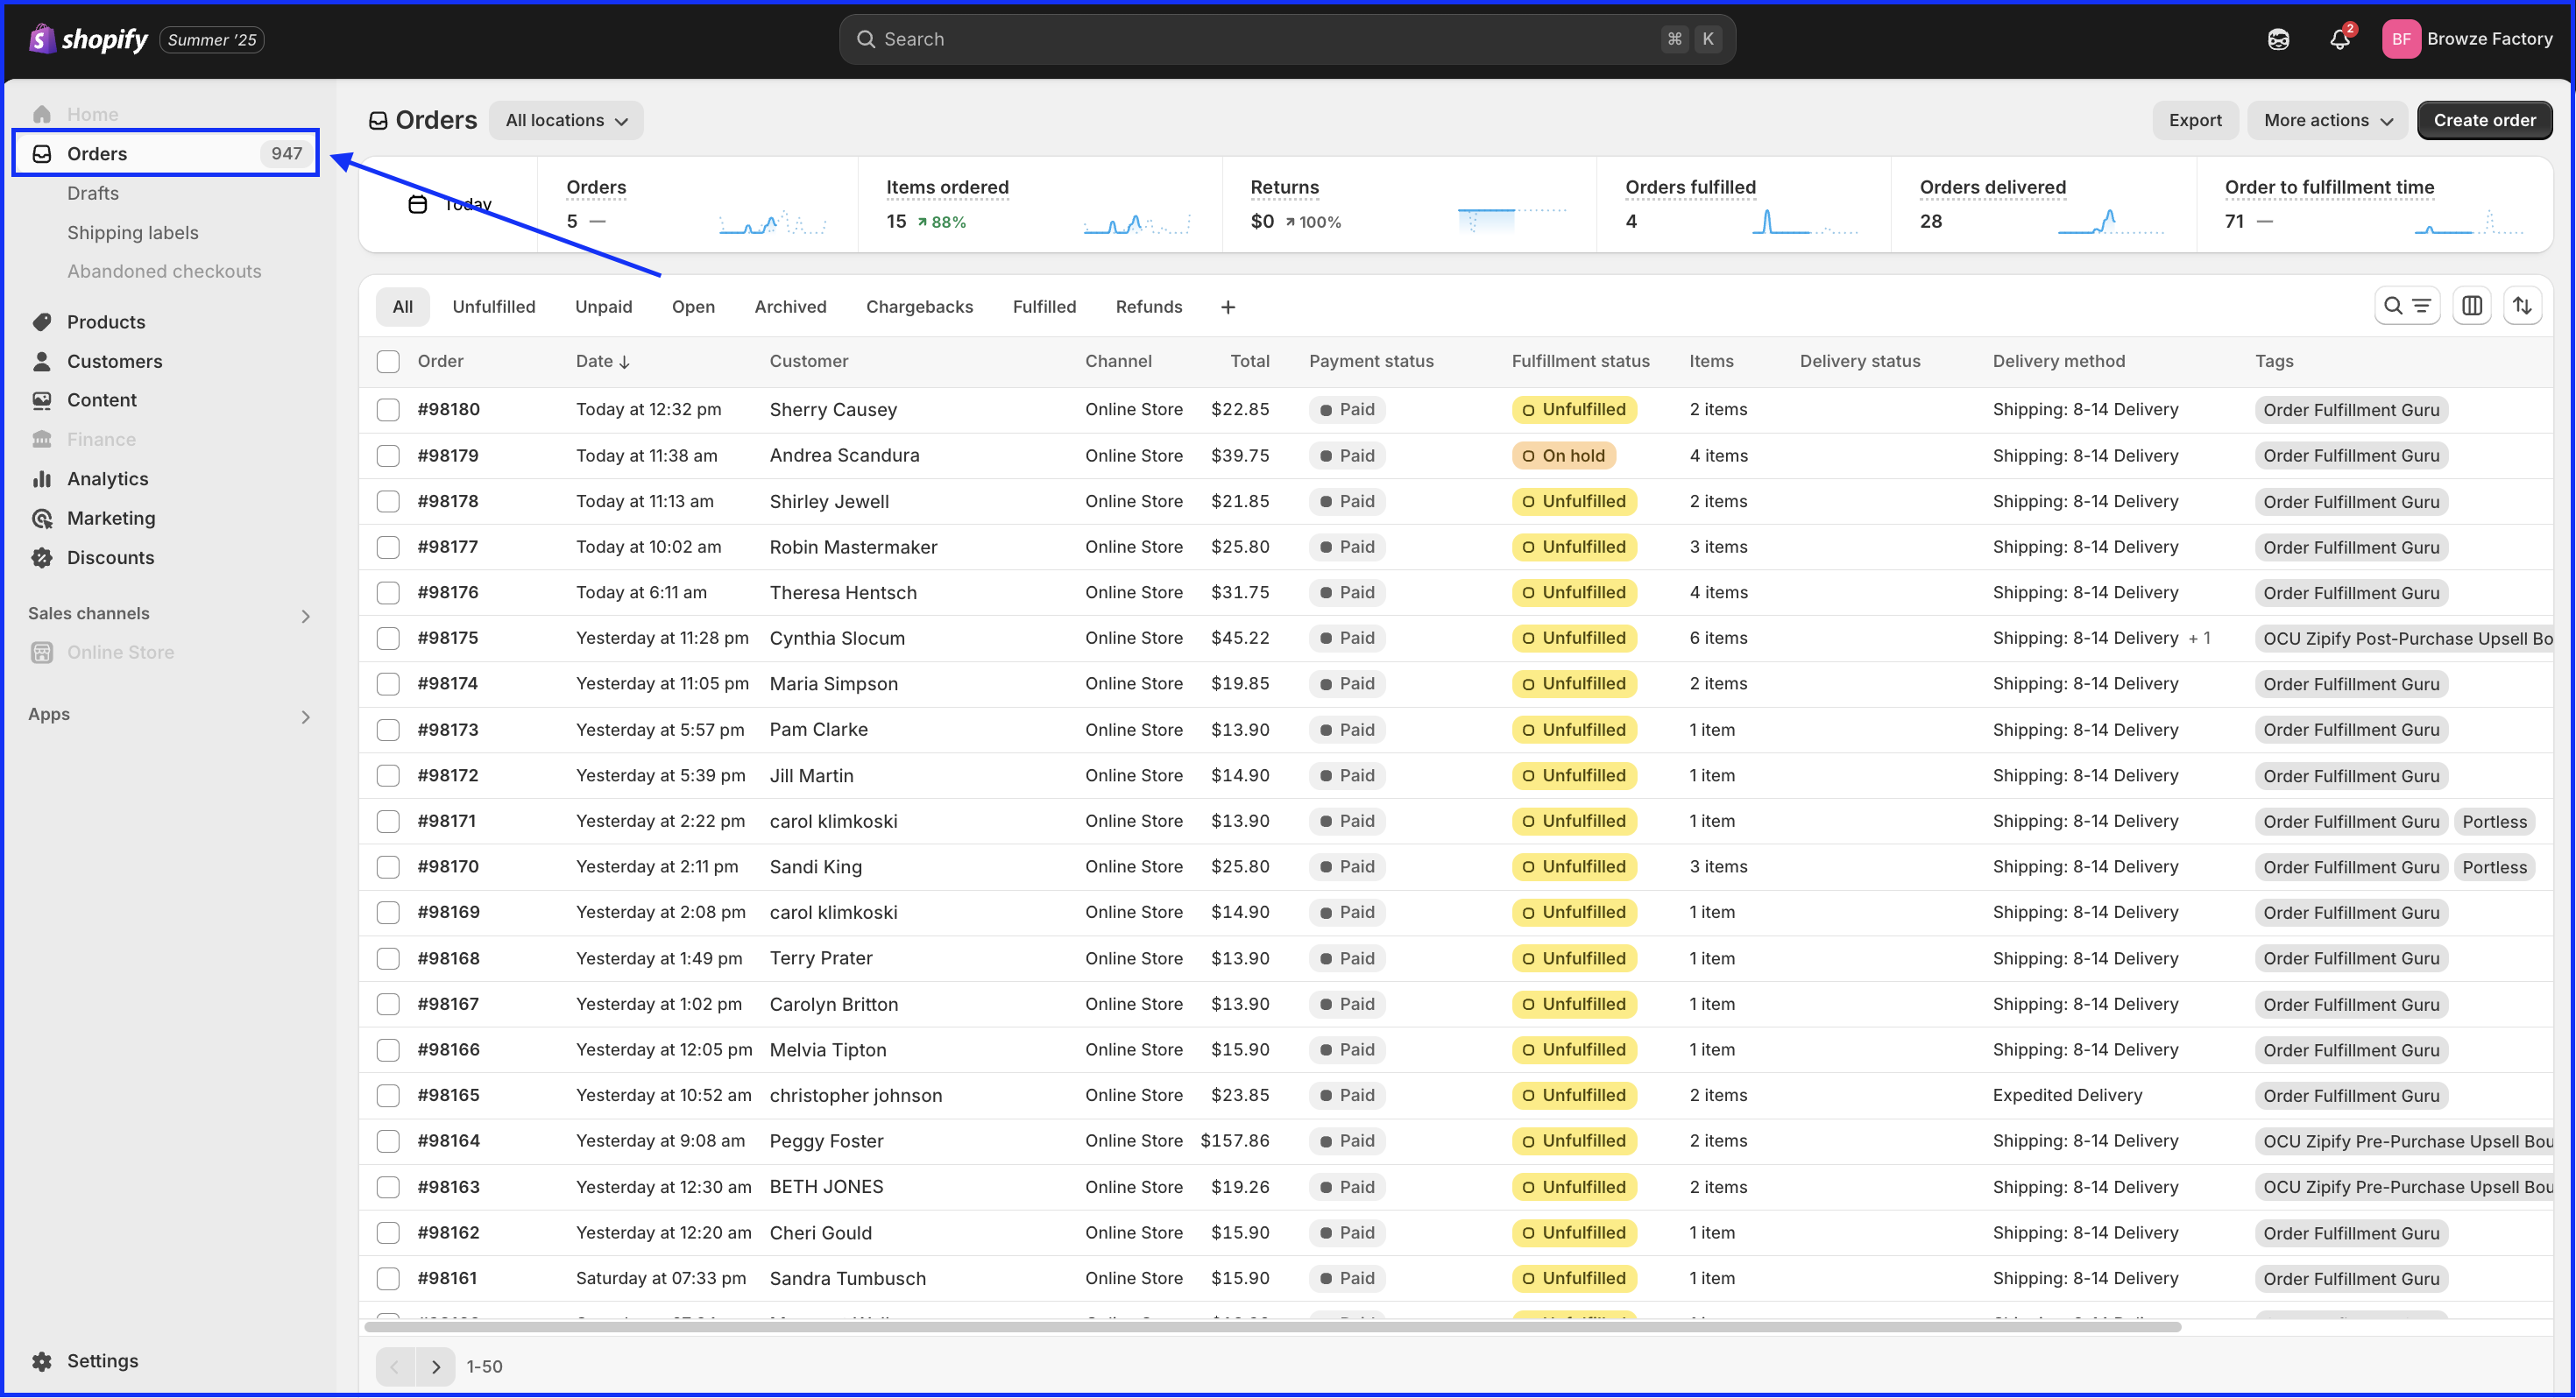Screen dimensions: 2576x1398
Task: Select checkbox for order #98169
Action: tap(388, 912)
